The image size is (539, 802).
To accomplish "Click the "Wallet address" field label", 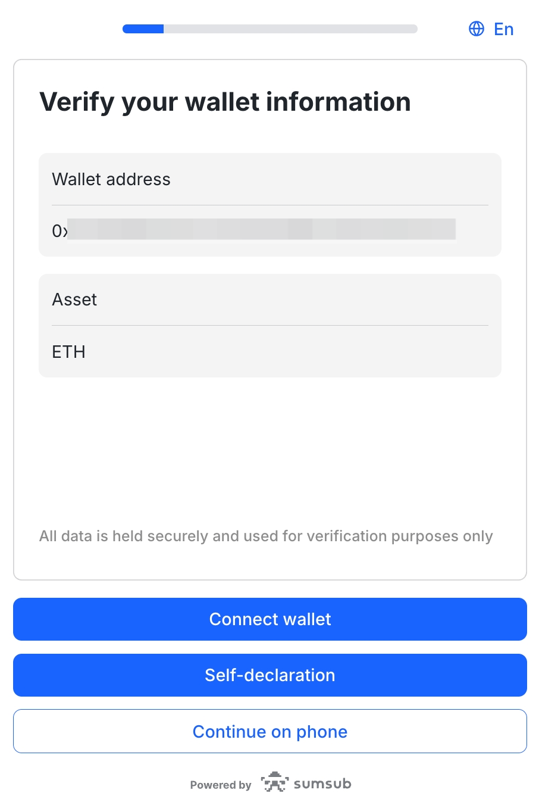I will click(111, 179).
